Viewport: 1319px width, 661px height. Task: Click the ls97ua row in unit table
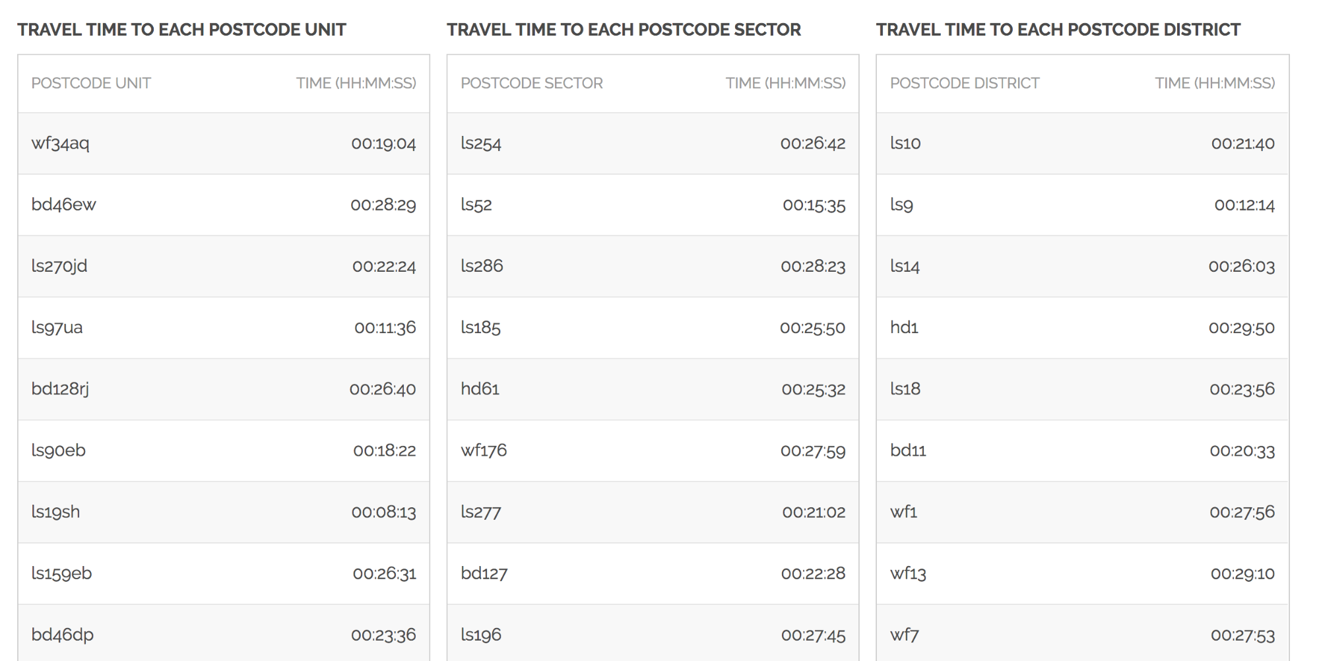pyautogui.click(x=224, y=327)
